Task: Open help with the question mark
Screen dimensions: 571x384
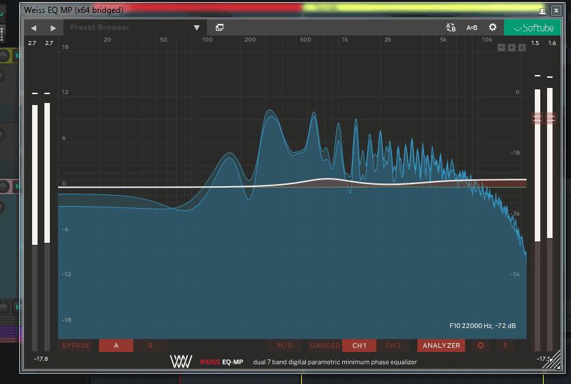Action: point(505,345)
